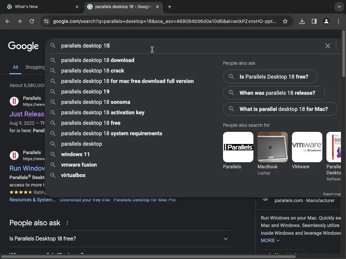This screenshot has width=346, height=259.
Task: Click the page vertical scrollbar
Action: point(343,54)
